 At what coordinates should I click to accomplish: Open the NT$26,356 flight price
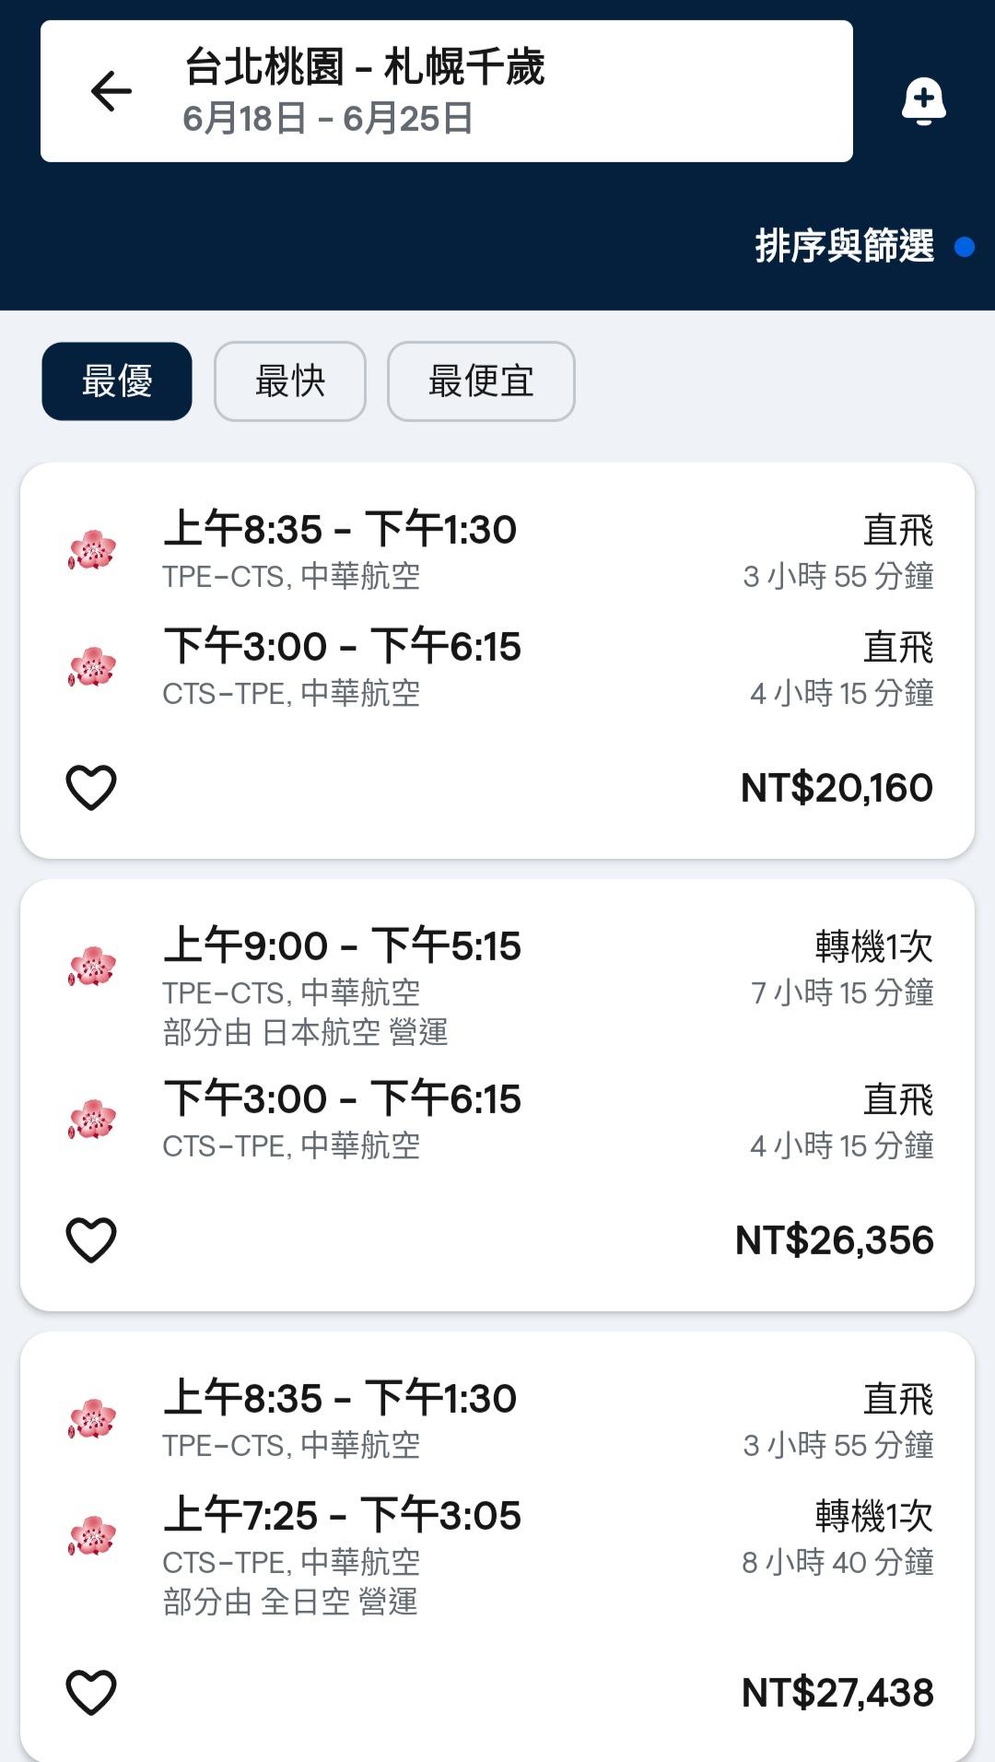(834, 1240)
